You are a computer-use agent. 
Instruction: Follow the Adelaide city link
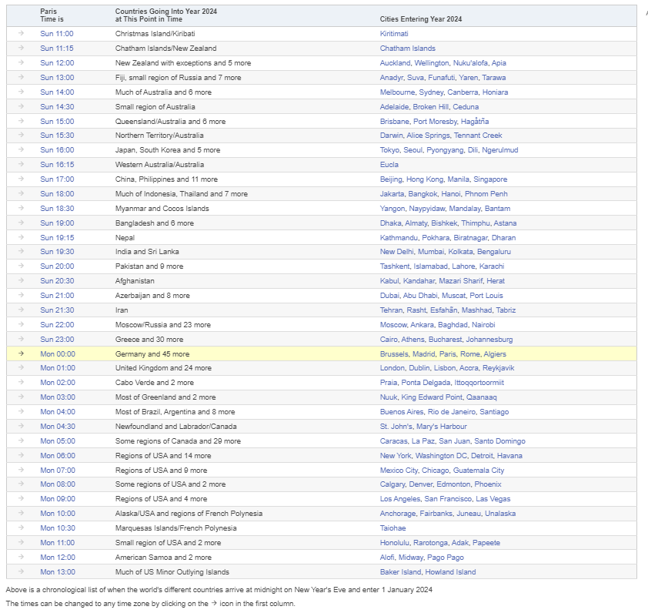click(394, 107)
